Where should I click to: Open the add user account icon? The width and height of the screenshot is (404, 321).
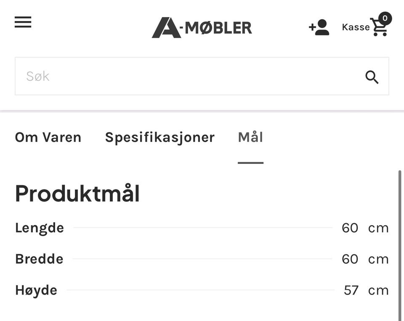click(319, 27)
